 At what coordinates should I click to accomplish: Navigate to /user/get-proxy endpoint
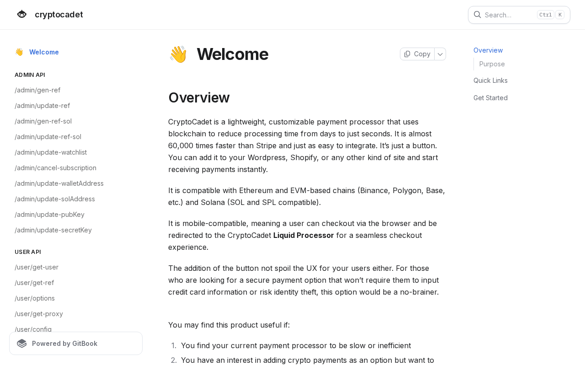[39, 314]
